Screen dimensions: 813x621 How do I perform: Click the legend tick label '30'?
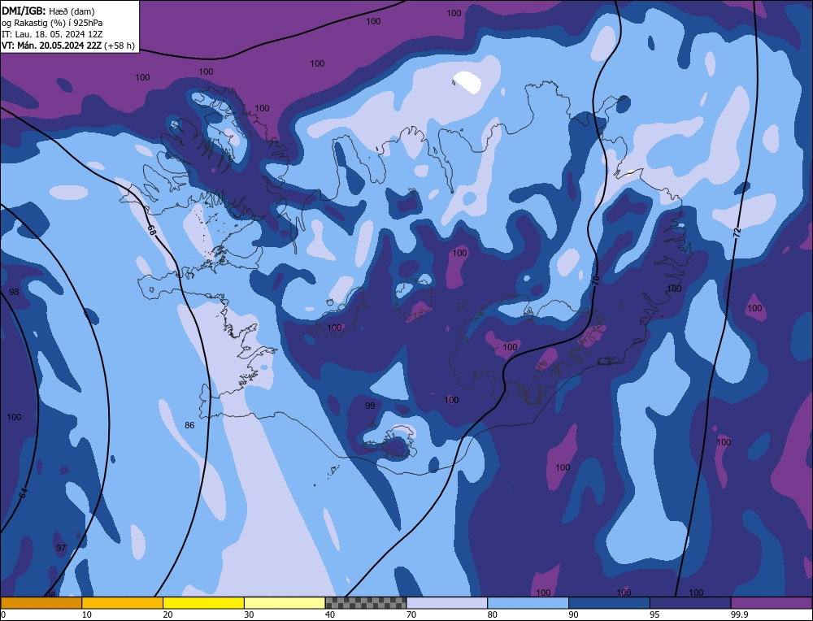click(x=249, y=614)
